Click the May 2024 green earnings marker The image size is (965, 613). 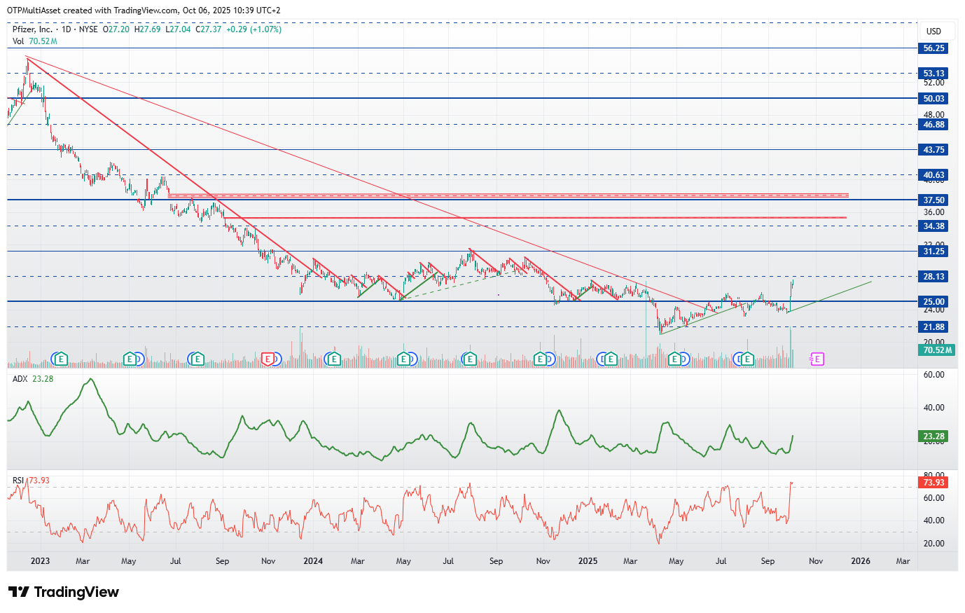click(403, 359)
